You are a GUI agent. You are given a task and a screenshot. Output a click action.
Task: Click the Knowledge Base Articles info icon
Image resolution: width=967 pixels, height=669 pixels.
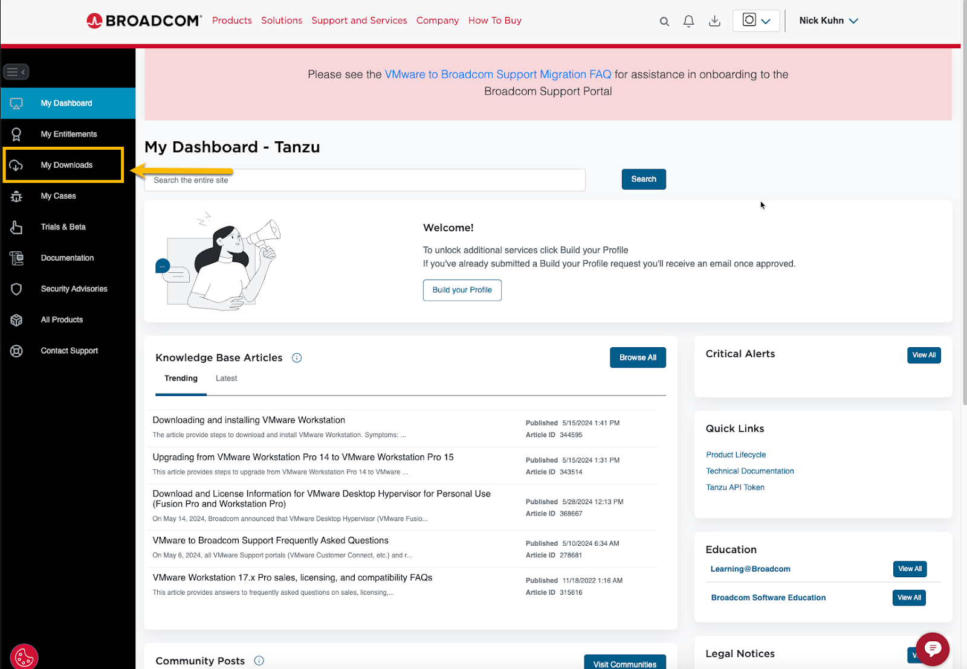click(x=297, y=357)
